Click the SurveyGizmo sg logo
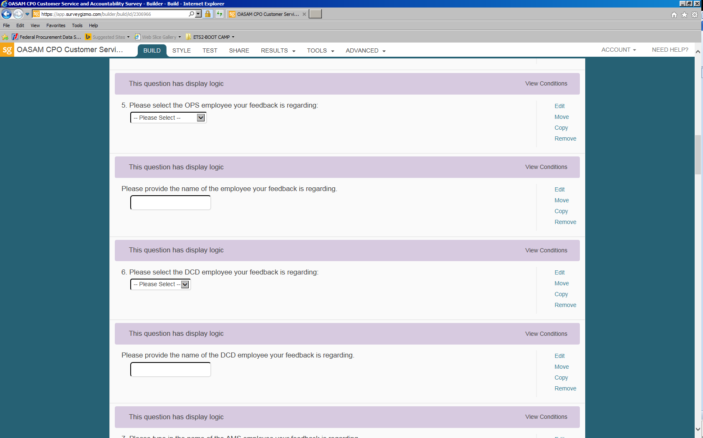The width and height of the screenshot is (703, 438). pyautogui.click(x=7, y=50)
